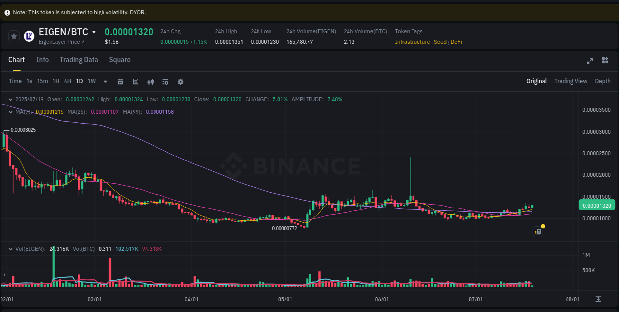Open the chart layout grid icon

click(x=605, y=60)
